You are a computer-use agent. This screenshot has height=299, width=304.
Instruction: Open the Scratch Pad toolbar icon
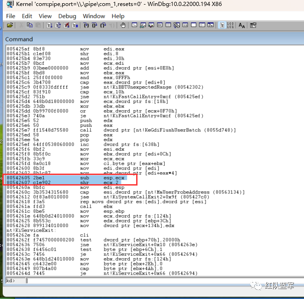tap(194, 25)
